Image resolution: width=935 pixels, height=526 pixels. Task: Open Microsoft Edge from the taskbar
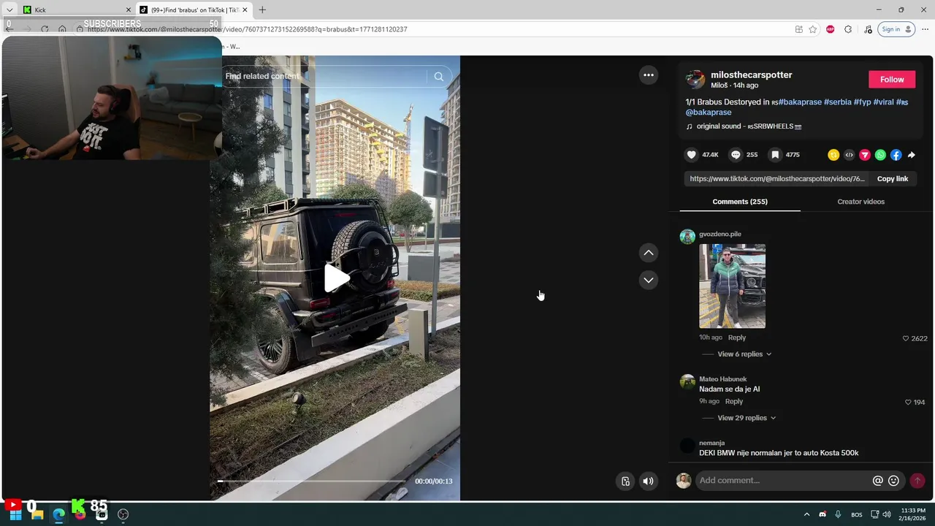58,514
